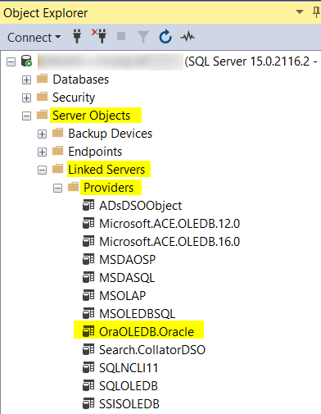Select the Microsoft.ACE.OLEDB.16.0 provider

tap(170, 242)
